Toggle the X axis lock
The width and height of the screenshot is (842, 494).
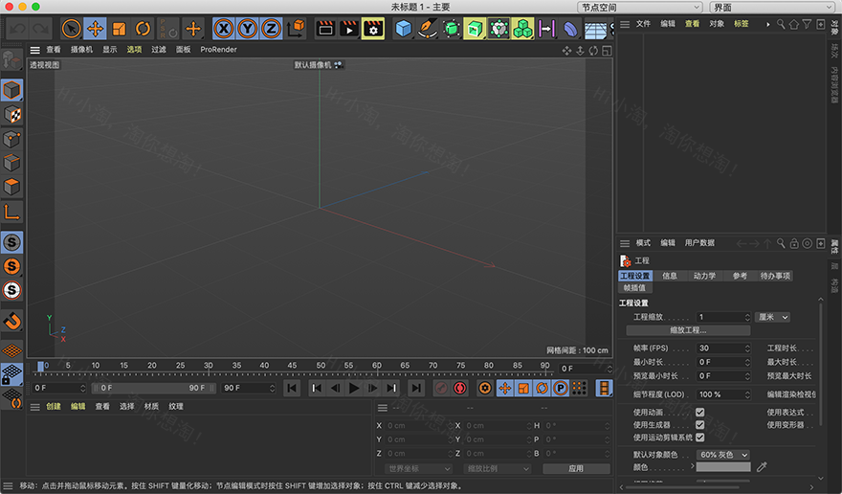223,29
